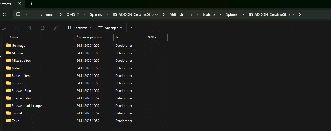
Task: Click the rename icon in the toolbar
Action: [x=30, y=28]
